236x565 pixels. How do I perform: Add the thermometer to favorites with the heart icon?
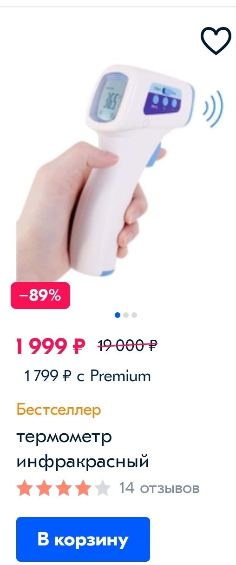216,40
